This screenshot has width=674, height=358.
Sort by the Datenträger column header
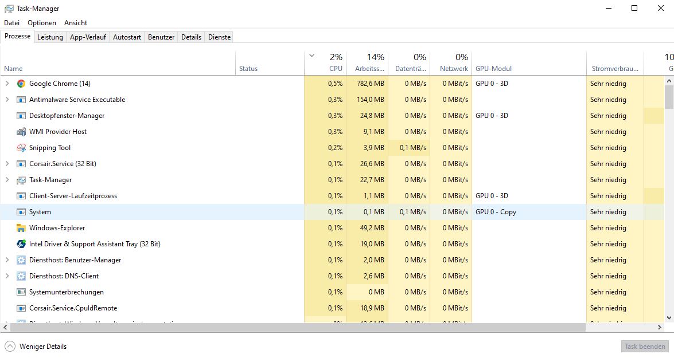click(409, 64)
